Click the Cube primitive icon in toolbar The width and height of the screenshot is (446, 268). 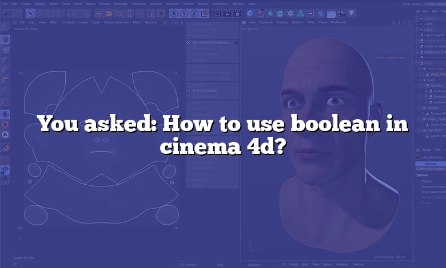[x=250, y=13]
